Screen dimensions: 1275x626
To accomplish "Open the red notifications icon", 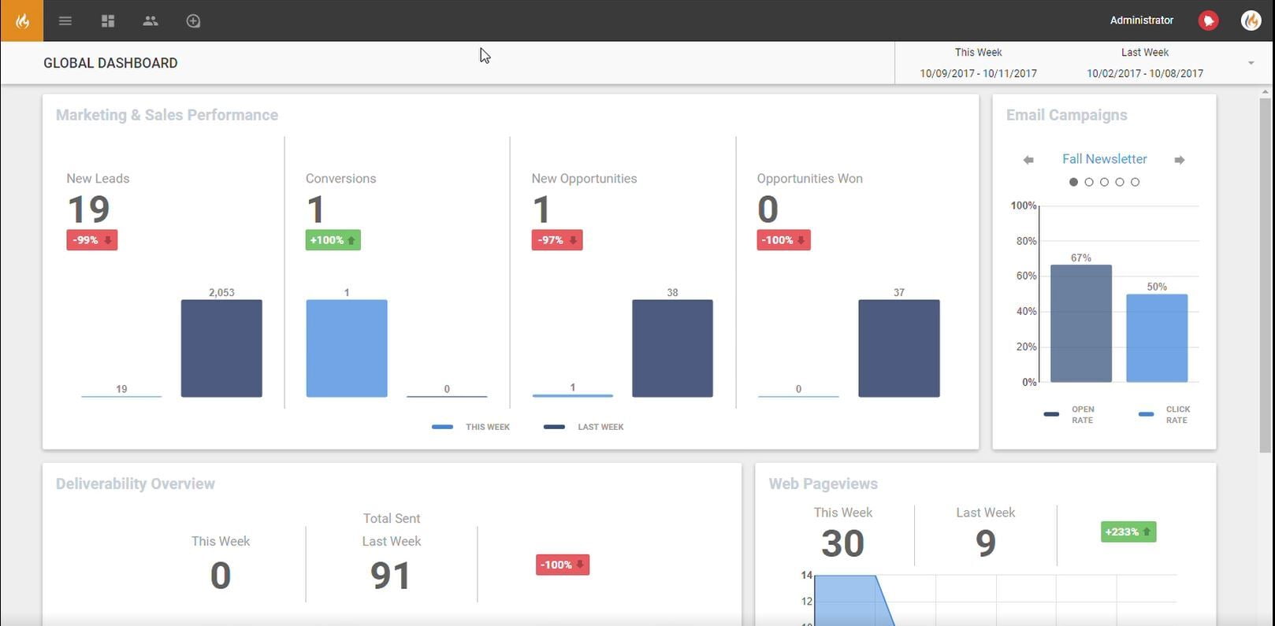I will [x=1208, y=20].
